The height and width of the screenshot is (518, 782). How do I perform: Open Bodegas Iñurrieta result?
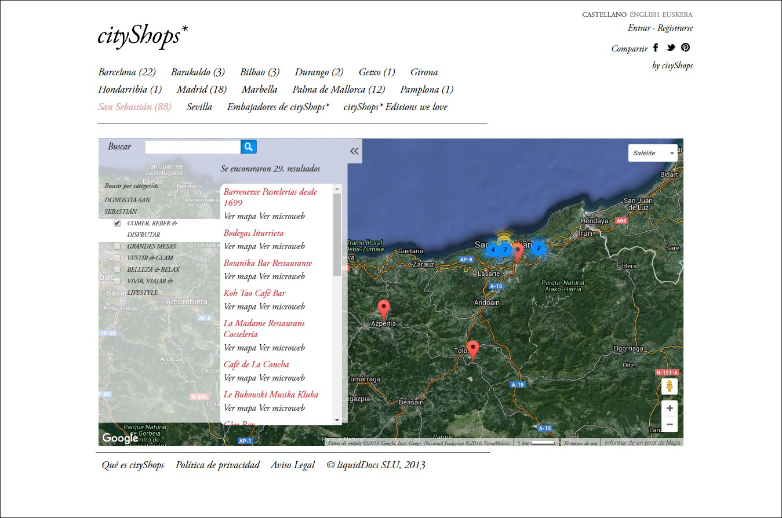point(254,233)
